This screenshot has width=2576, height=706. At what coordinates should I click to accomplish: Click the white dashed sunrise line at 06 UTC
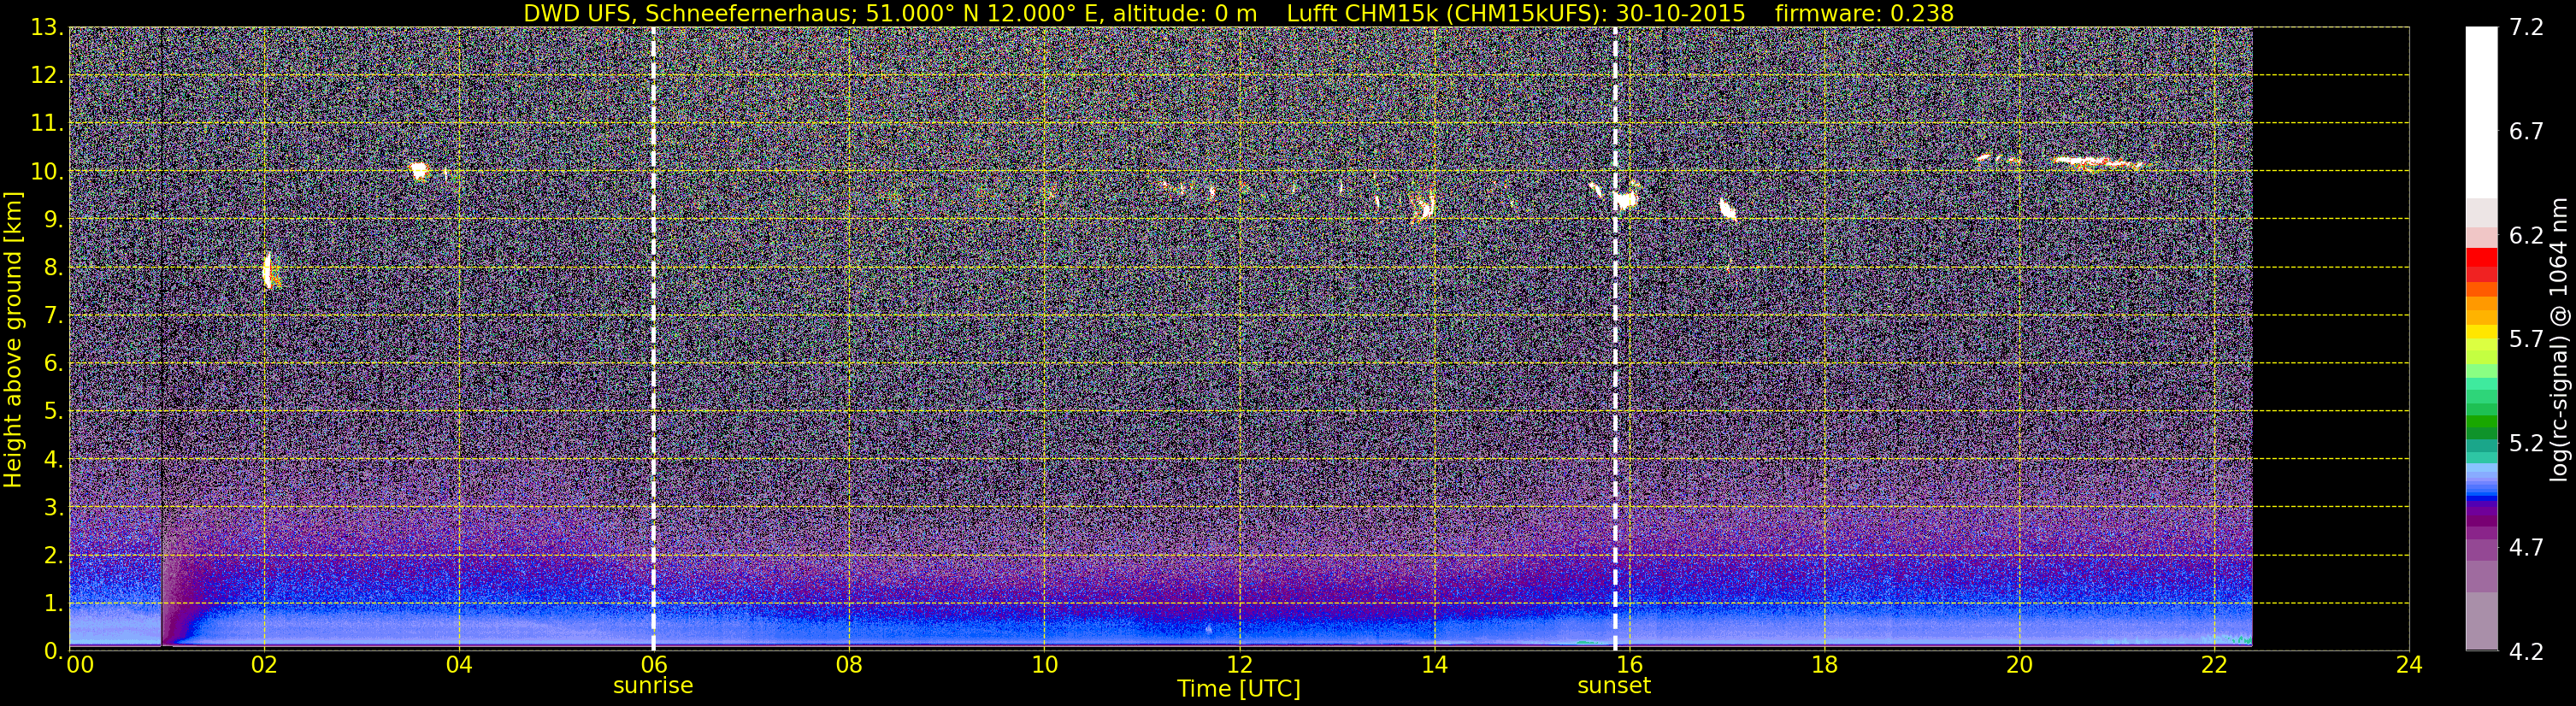pos(653,339)
